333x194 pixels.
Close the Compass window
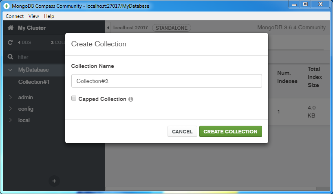coord(321,4)
